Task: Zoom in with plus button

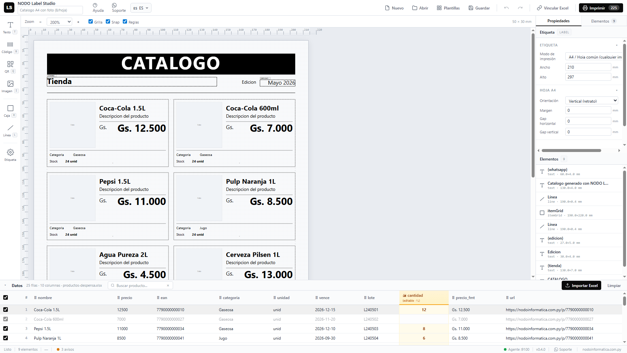Action: coord(78,22)
